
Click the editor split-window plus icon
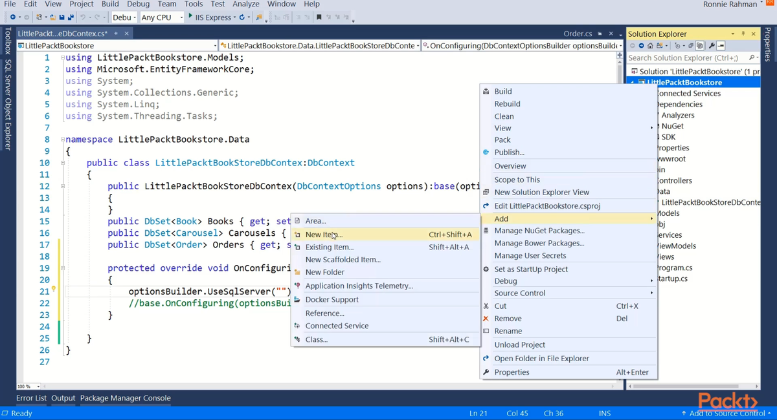click(620, 56)
